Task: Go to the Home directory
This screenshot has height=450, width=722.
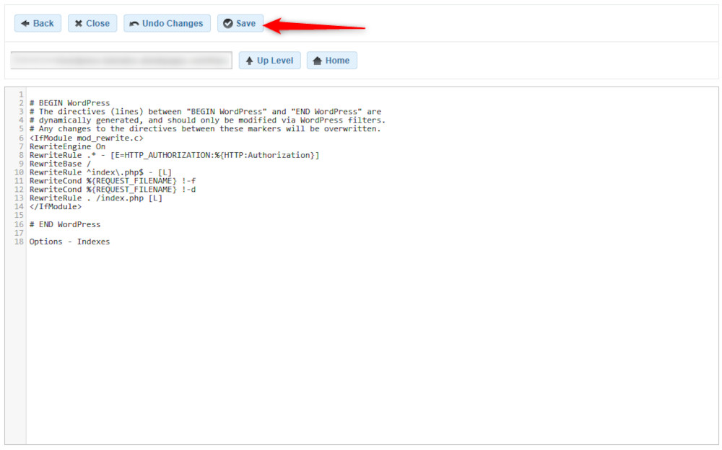Action: [331, 60]
